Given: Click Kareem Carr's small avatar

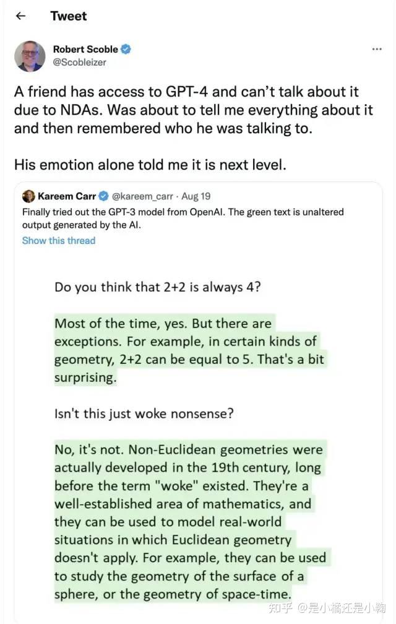Looking at the screenshot, I should (28, 196).
